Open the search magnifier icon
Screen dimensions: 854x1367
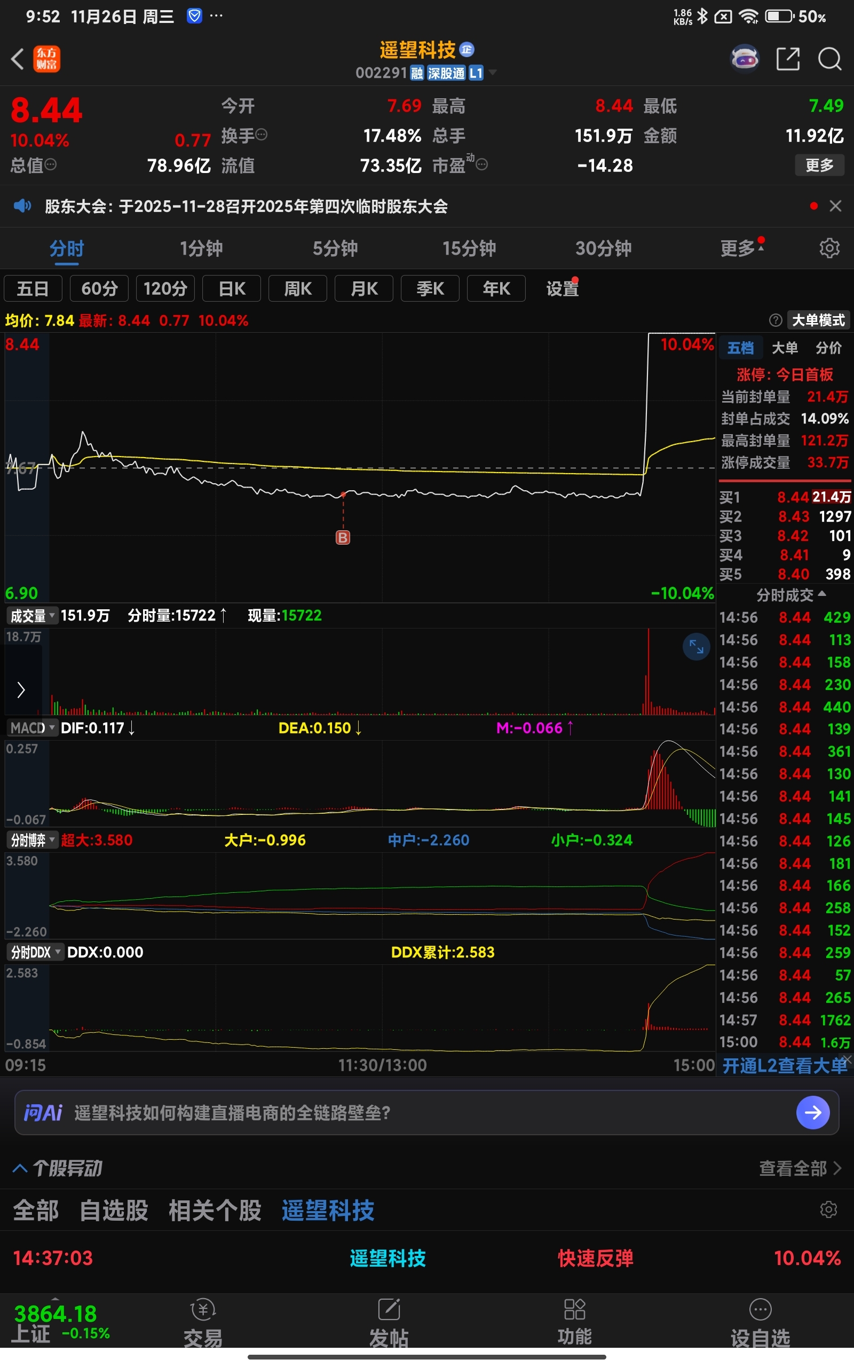(x=829, y=59)
